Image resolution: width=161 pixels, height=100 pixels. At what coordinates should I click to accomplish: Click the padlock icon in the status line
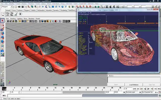(x=69, y=7)
